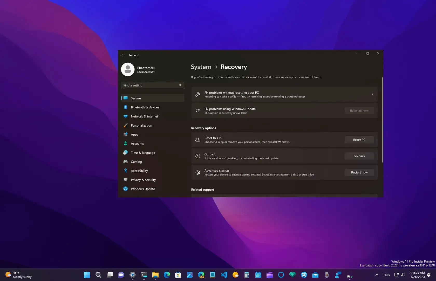The width and height of the screenshot is (436, 281).
Task: Open taskbar Search
Action: click(x=98, y=275)
